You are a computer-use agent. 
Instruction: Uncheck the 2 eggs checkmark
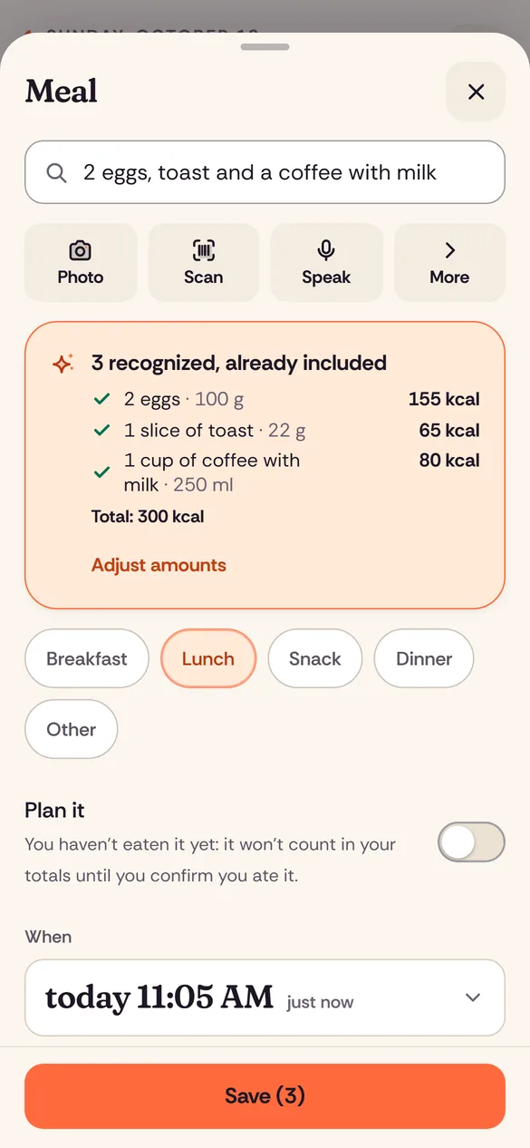coord(102,399)
